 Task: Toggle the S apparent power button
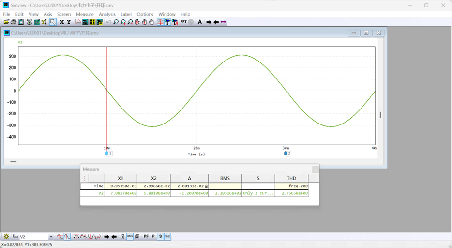click(x=160, y=237)
